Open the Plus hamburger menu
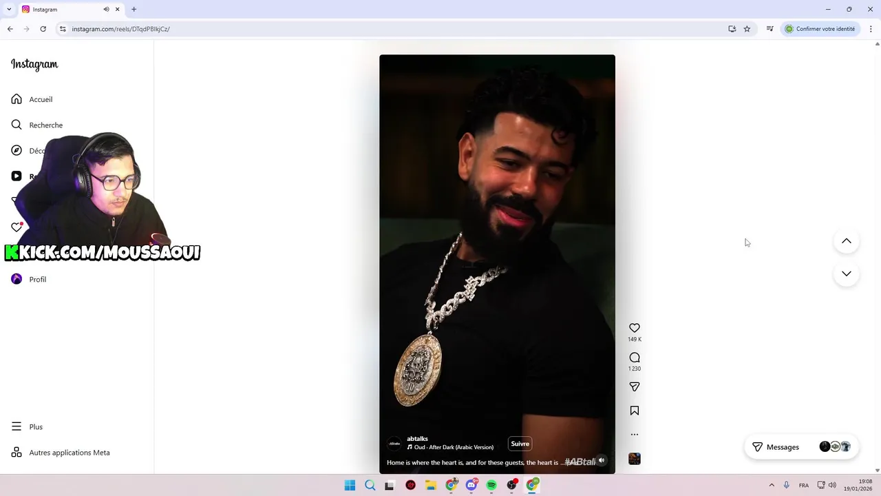 pos(27,426)
